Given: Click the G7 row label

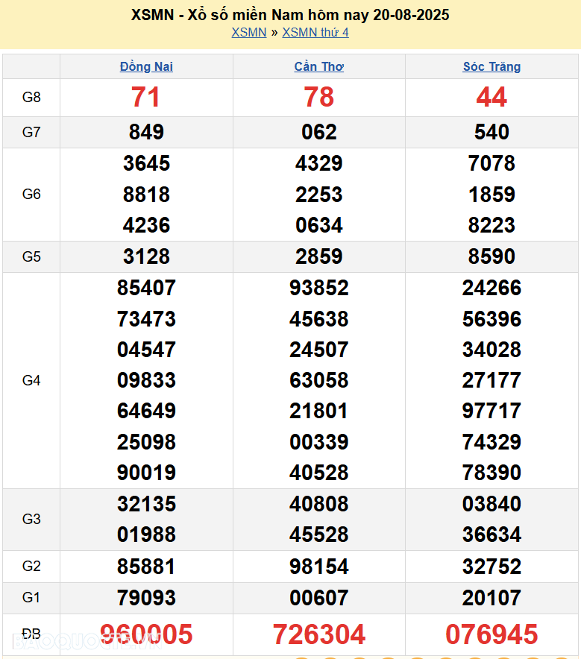Looking at the screenshot, I should 31,132.
